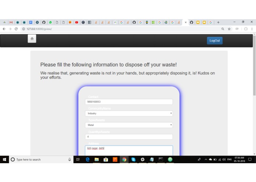256x182 pixels.
Task: Close the current active tab
Action: click(186, 22)
